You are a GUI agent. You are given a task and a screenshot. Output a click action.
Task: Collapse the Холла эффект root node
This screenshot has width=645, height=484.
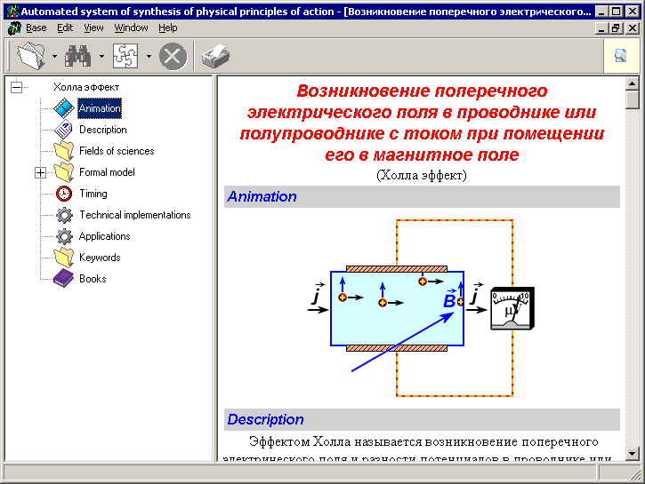pyautogui.click(x=16, y=87)
